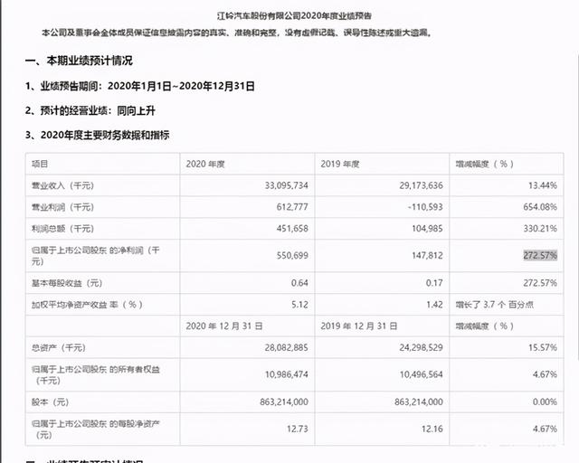Select the 基本每股收益（元） row label
The height and width of the screenshot is (463, 579).
coord(67,283)
